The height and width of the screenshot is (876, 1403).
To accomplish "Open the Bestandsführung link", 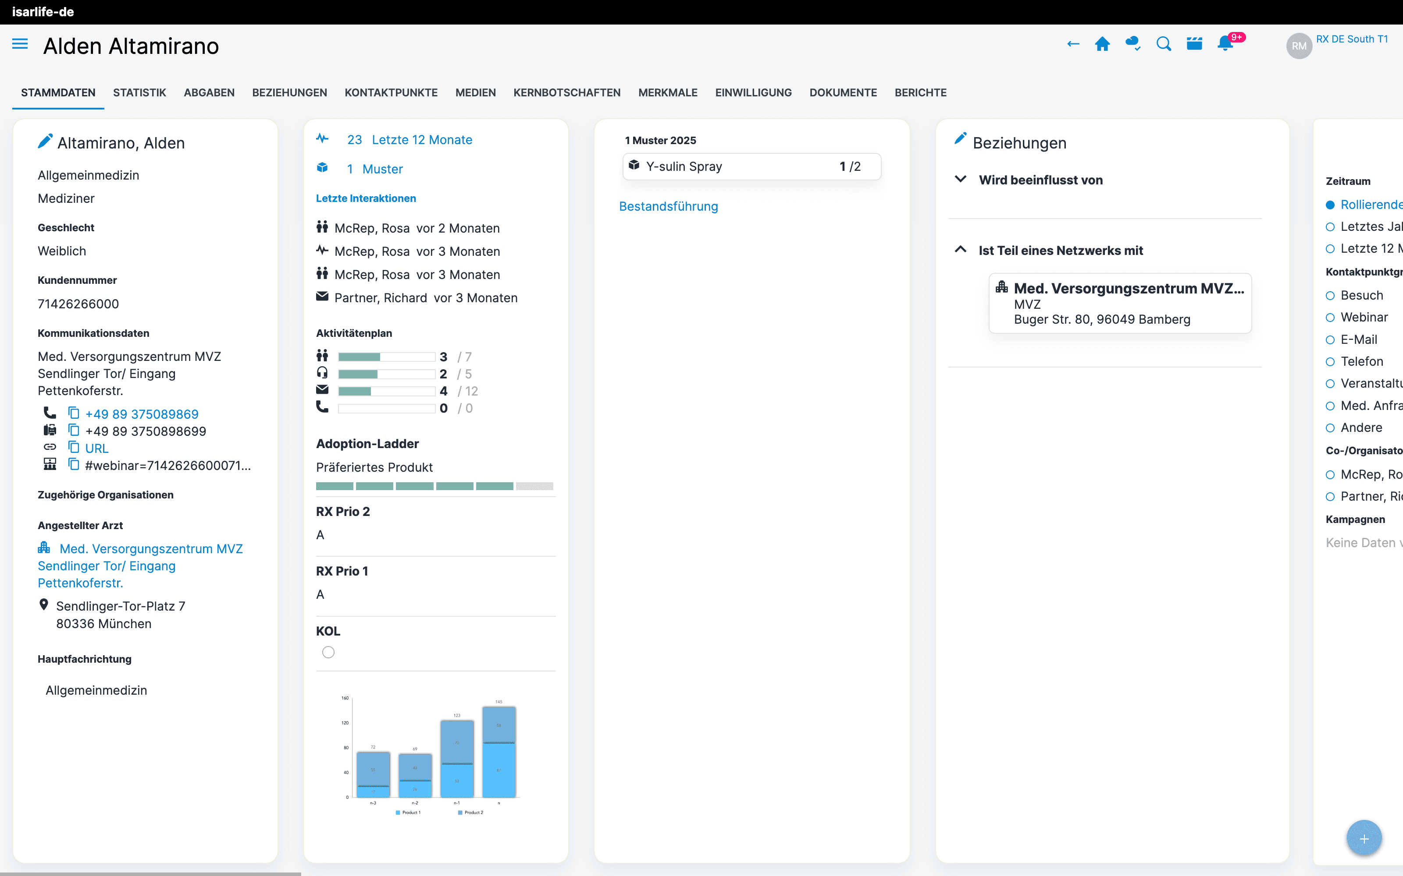I will [669, 207].
